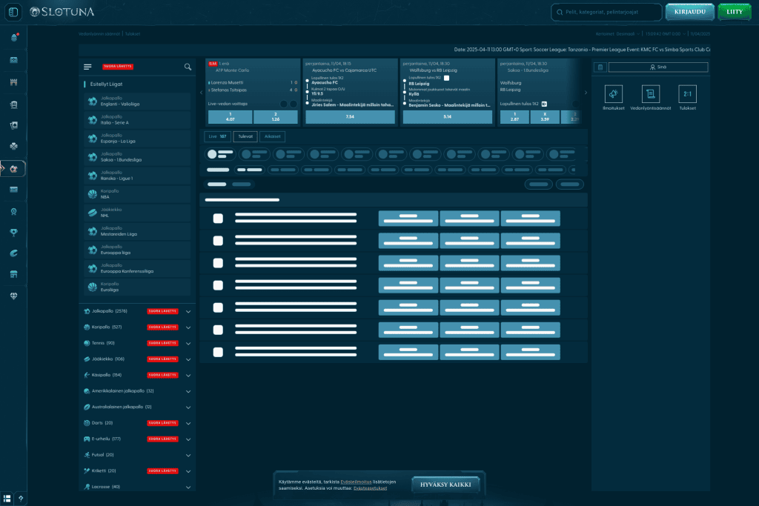Open the Tulokset link at top

(x=133, y=34)
